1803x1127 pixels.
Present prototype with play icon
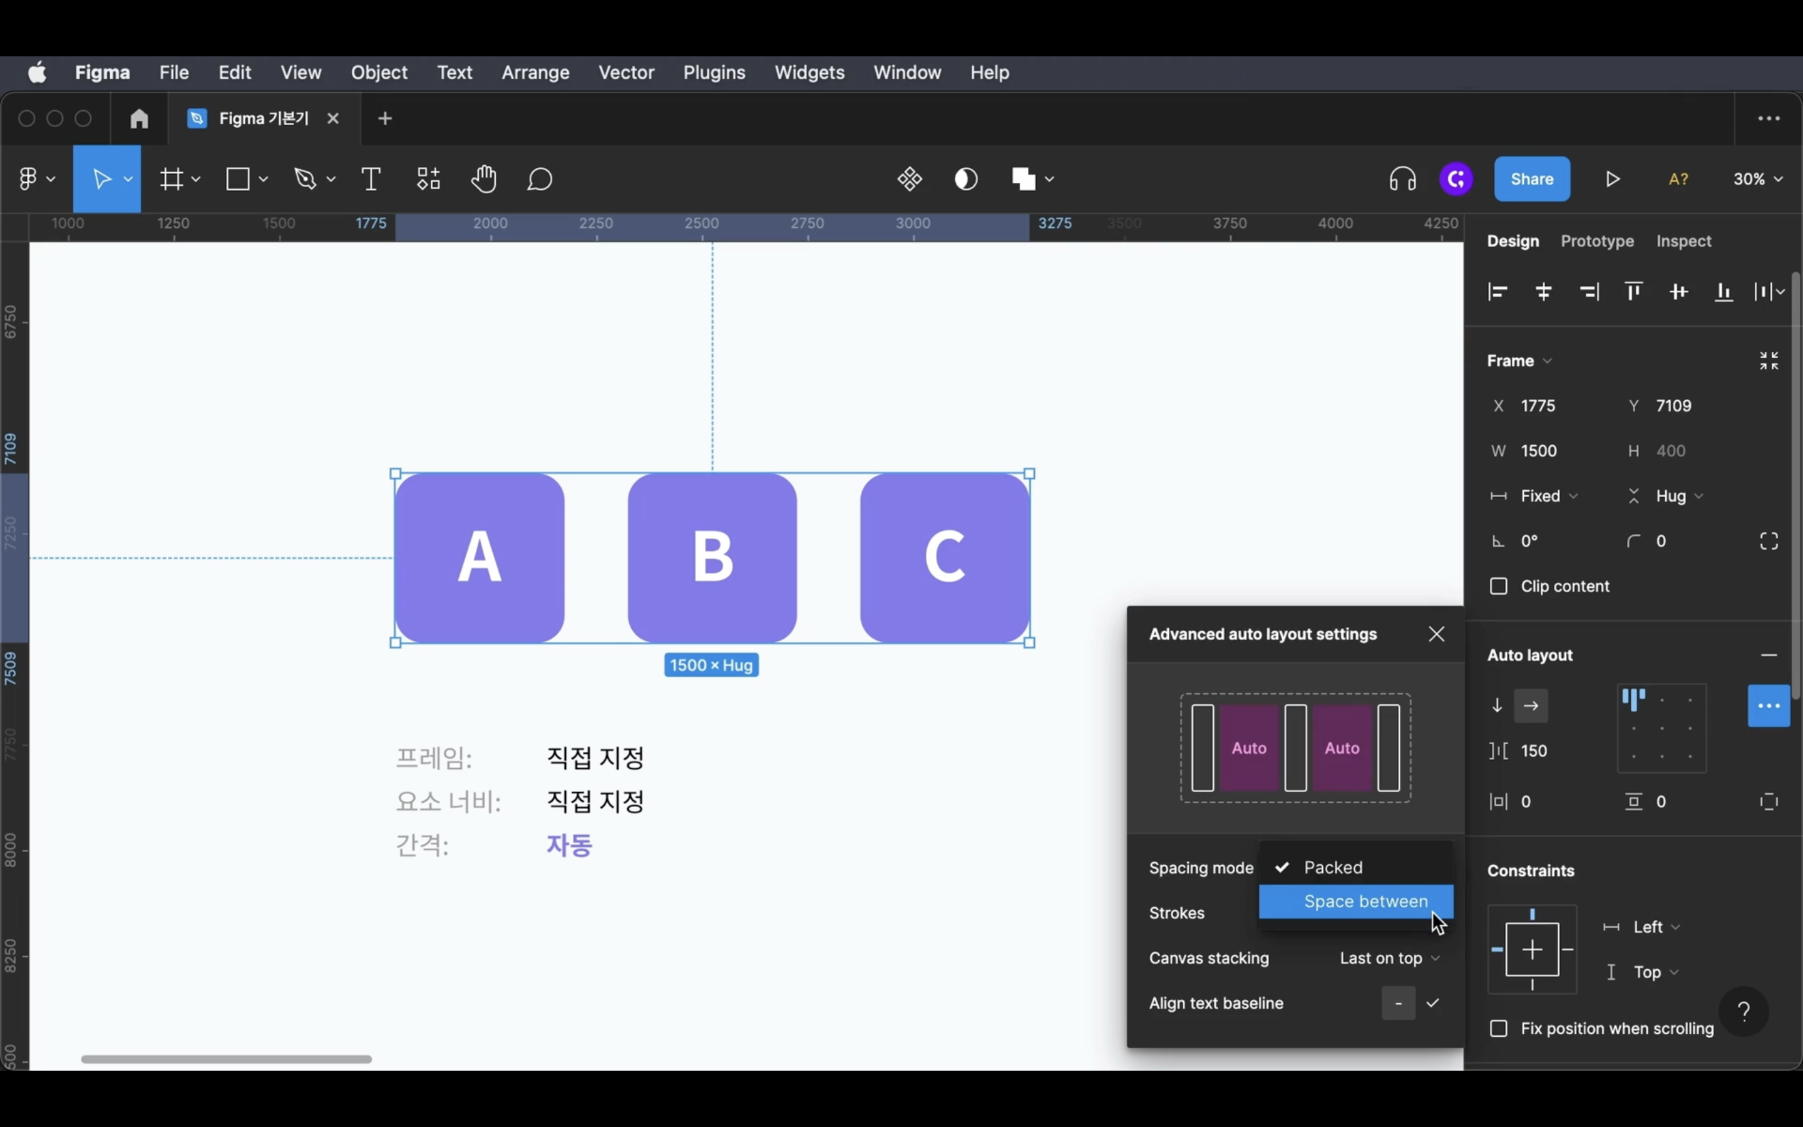tap(1613, 179)
